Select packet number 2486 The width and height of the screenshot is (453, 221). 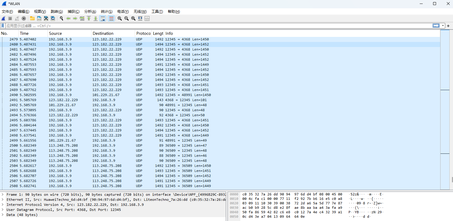[x=220, y=75]
